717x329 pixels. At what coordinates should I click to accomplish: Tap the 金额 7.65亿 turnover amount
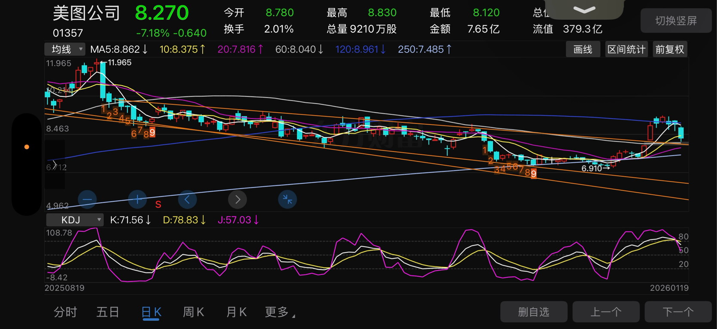click(465, 29)
